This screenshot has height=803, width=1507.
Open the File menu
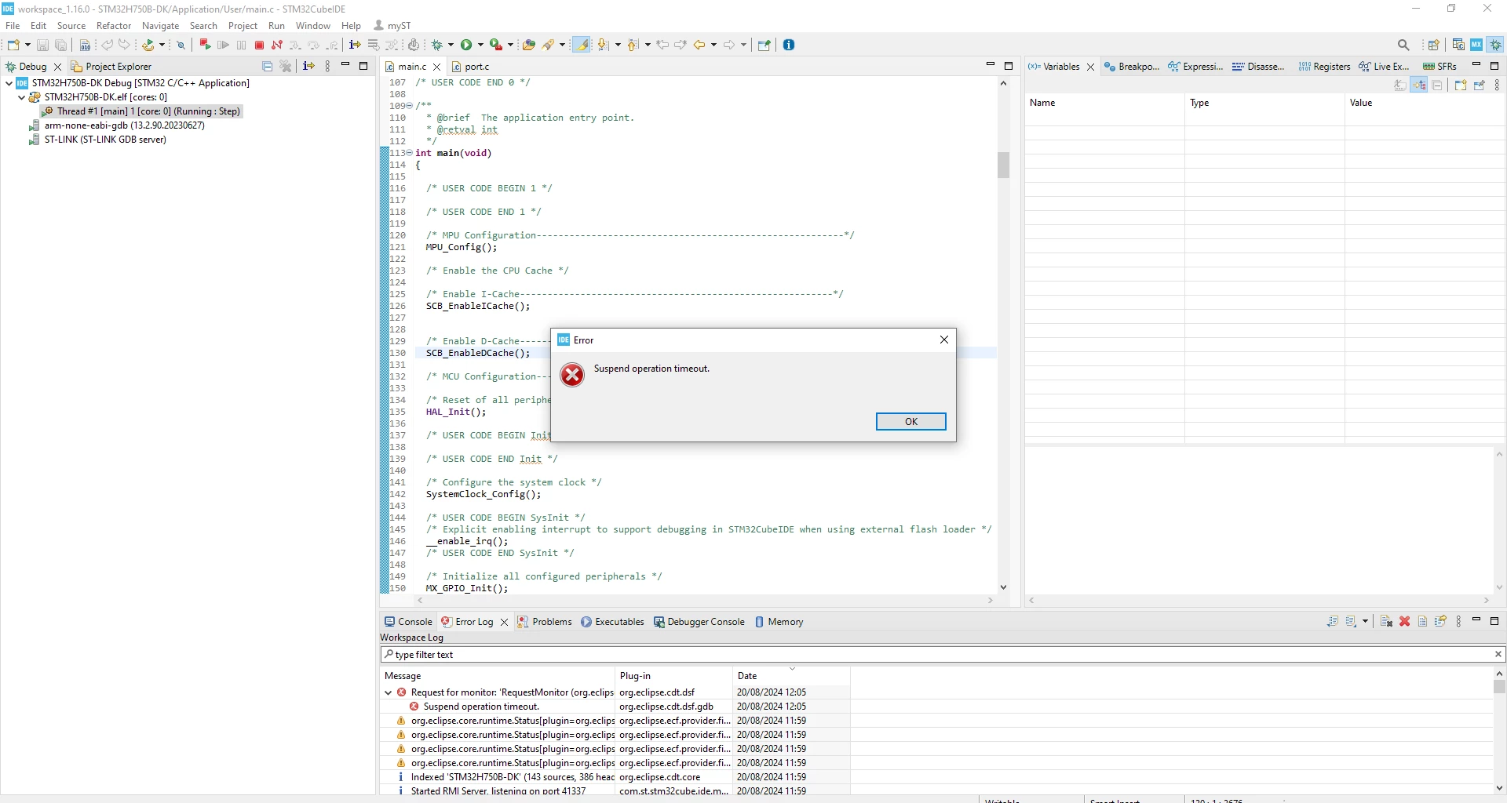tap(13, 26)
